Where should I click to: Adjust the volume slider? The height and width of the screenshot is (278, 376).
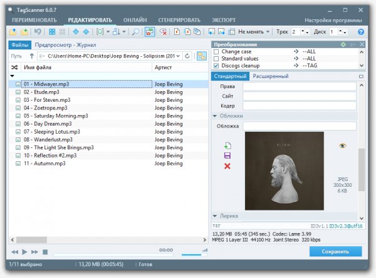194,255
